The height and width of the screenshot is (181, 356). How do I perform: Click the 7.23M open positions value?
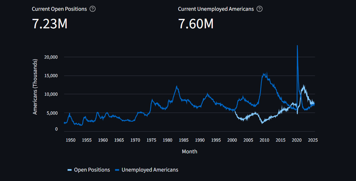(50, 24)
